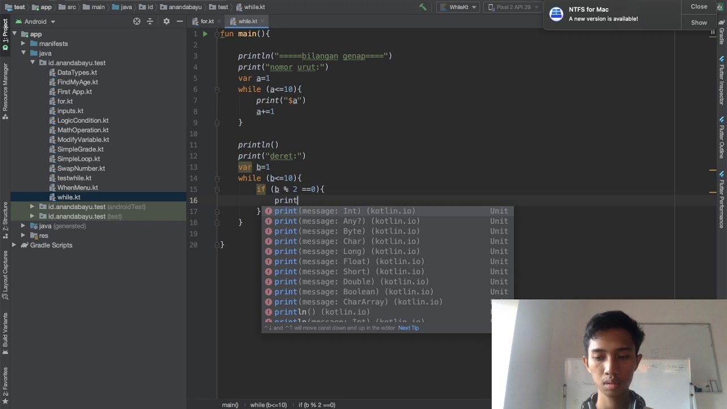The width and height of the screenshot is (727, 409).
Task: Click the collapse all icon in Project panel
Action: tap(150, 21)
